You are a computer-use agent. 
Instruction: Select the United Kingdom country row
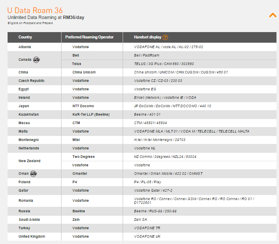pos(32,236)
